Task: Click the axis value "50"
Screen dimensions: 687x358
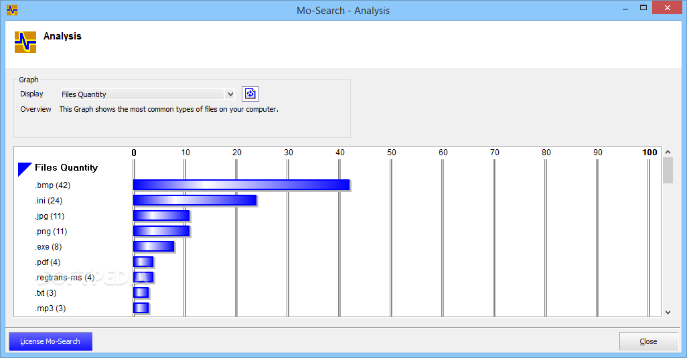Action: point(391,153)
